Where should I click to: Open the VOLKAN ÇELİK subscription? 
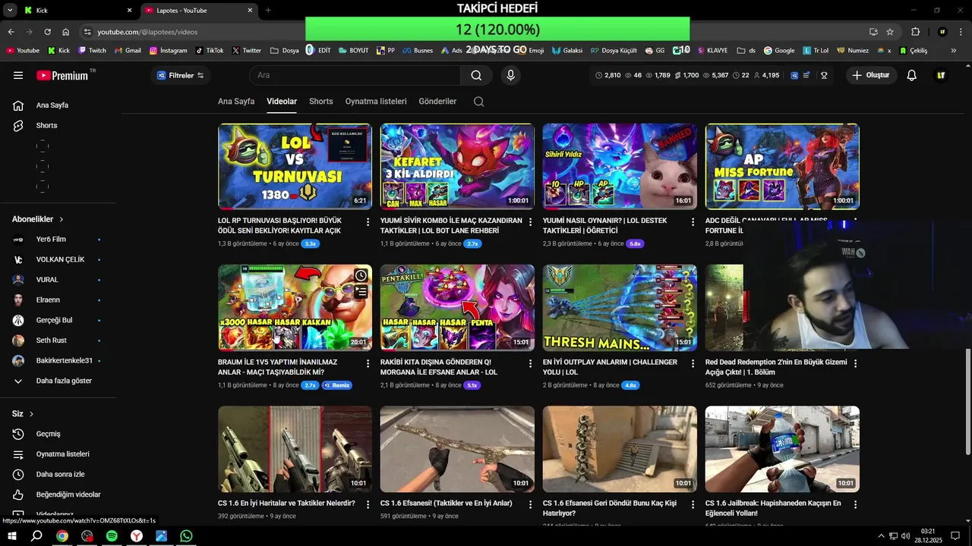coord(58,259)
